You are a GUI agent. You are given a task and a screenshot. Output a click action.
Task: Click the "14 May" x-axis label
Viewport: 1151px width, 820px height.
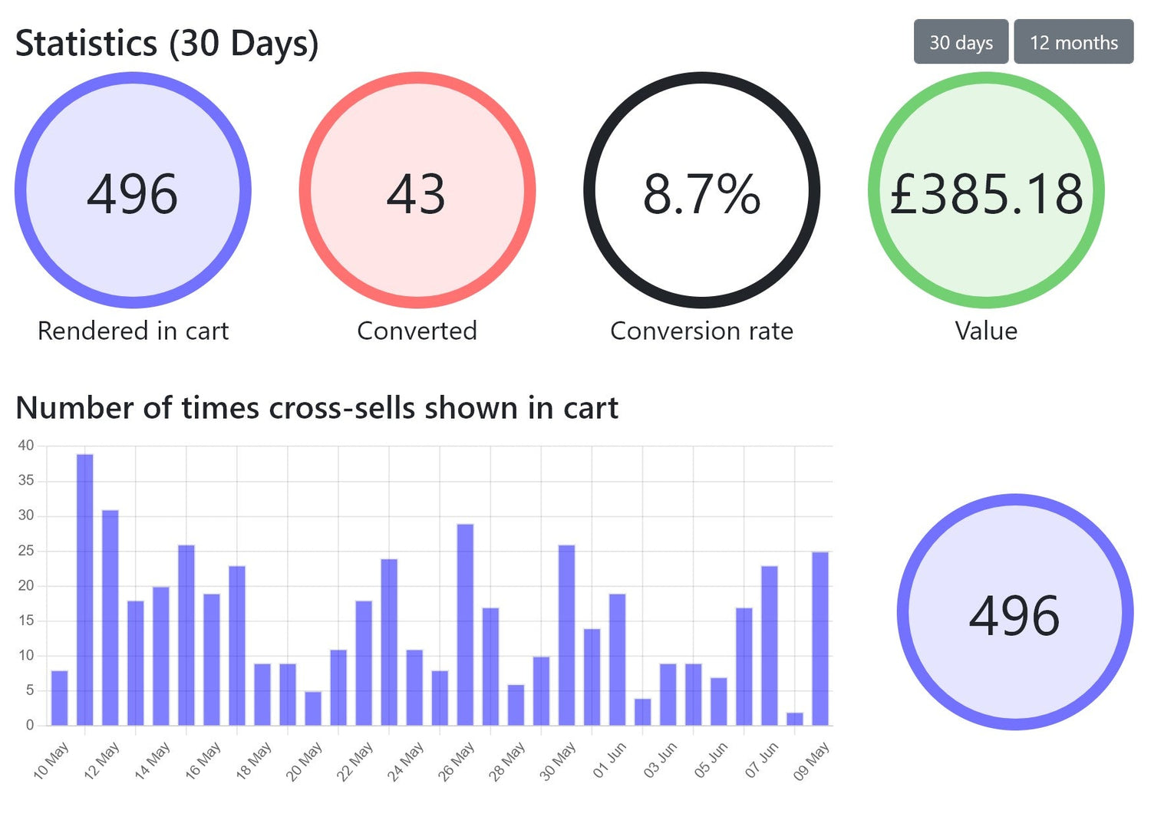[151, 760]
